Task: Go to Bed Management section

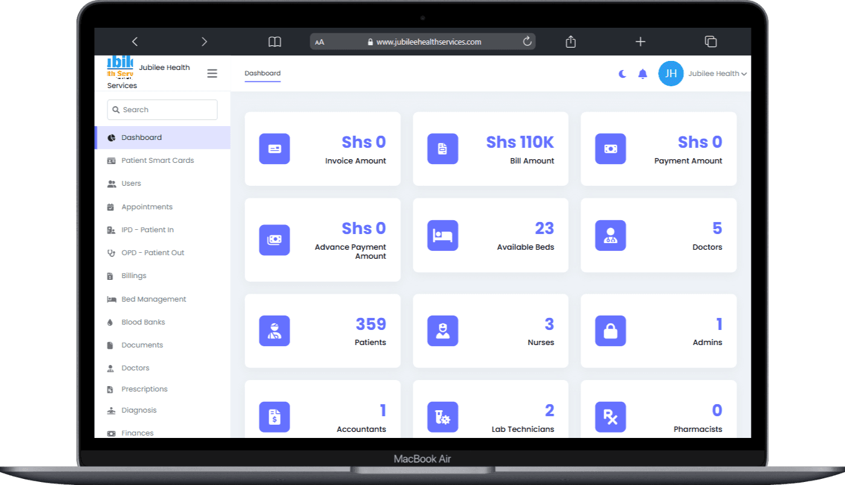Action: [153, 299]
